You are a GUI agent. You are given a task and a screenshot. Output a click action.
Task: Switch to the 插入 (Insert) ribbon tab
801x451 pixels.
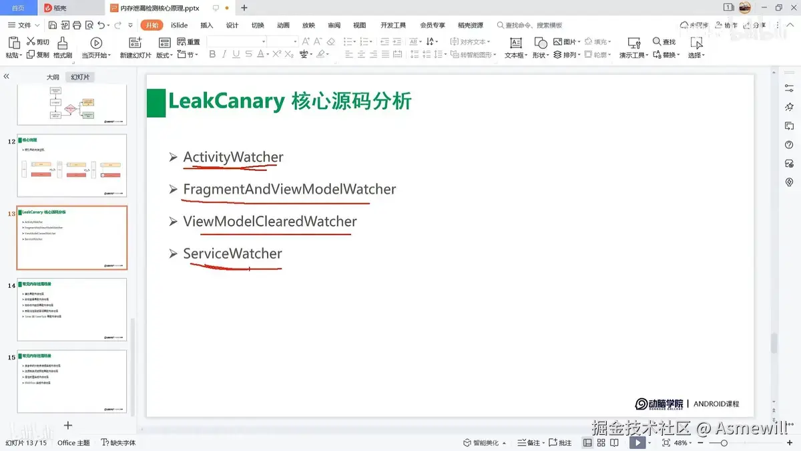[207, 25]
